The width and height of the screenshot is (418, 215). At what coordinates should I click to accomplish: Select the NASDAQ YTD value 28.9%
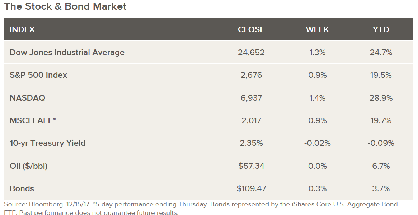tap(381, 98)
